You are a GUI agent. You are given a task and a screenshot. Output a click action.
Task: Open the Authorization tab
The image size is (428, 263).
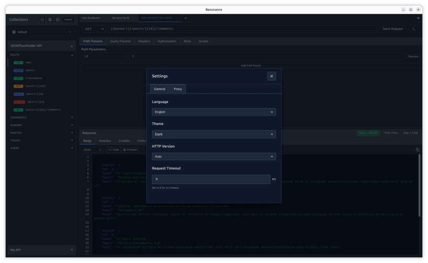167,41
